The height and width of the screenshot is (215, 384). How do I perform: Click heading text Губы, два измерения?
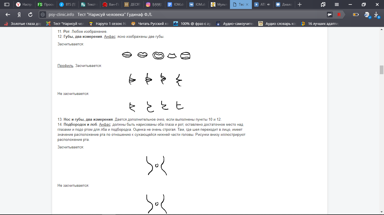83,37
